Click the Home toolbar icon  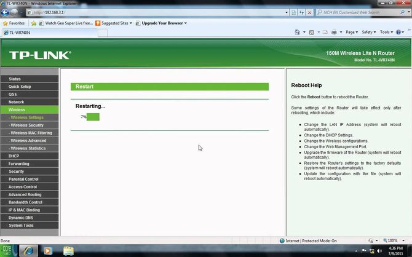point(297,32)
